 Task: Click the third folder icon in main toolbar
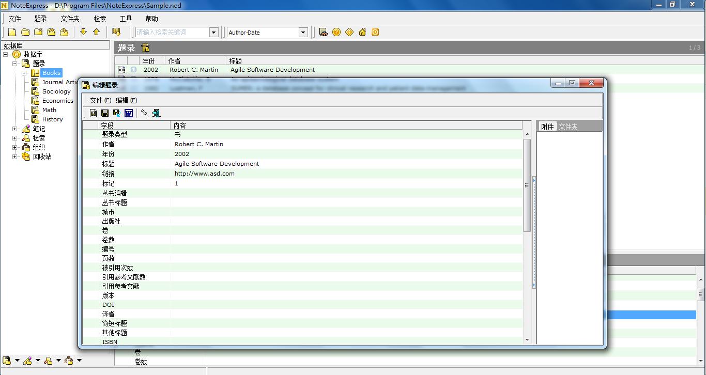tap(38, 32)
